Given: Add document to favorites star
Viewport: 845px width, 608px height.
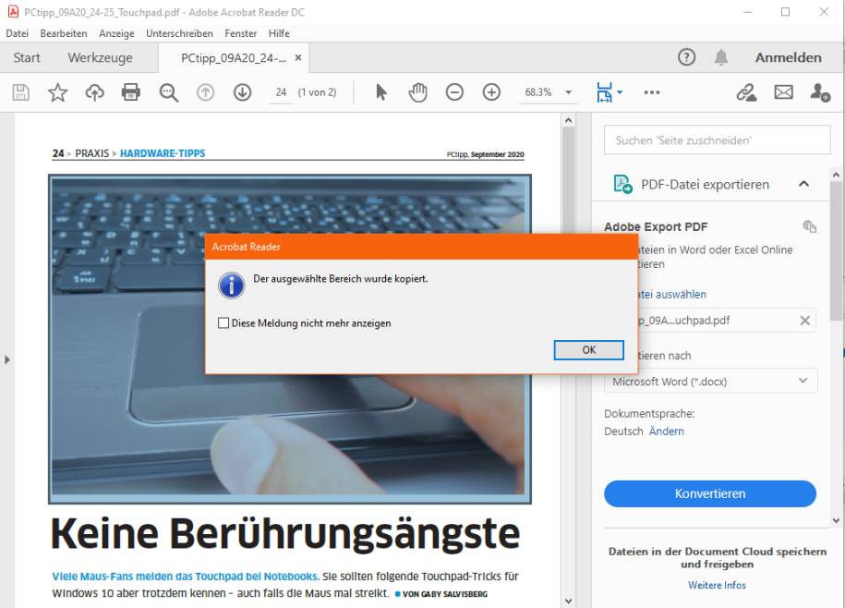Looking at the screenshot, I should click(58, 91).
